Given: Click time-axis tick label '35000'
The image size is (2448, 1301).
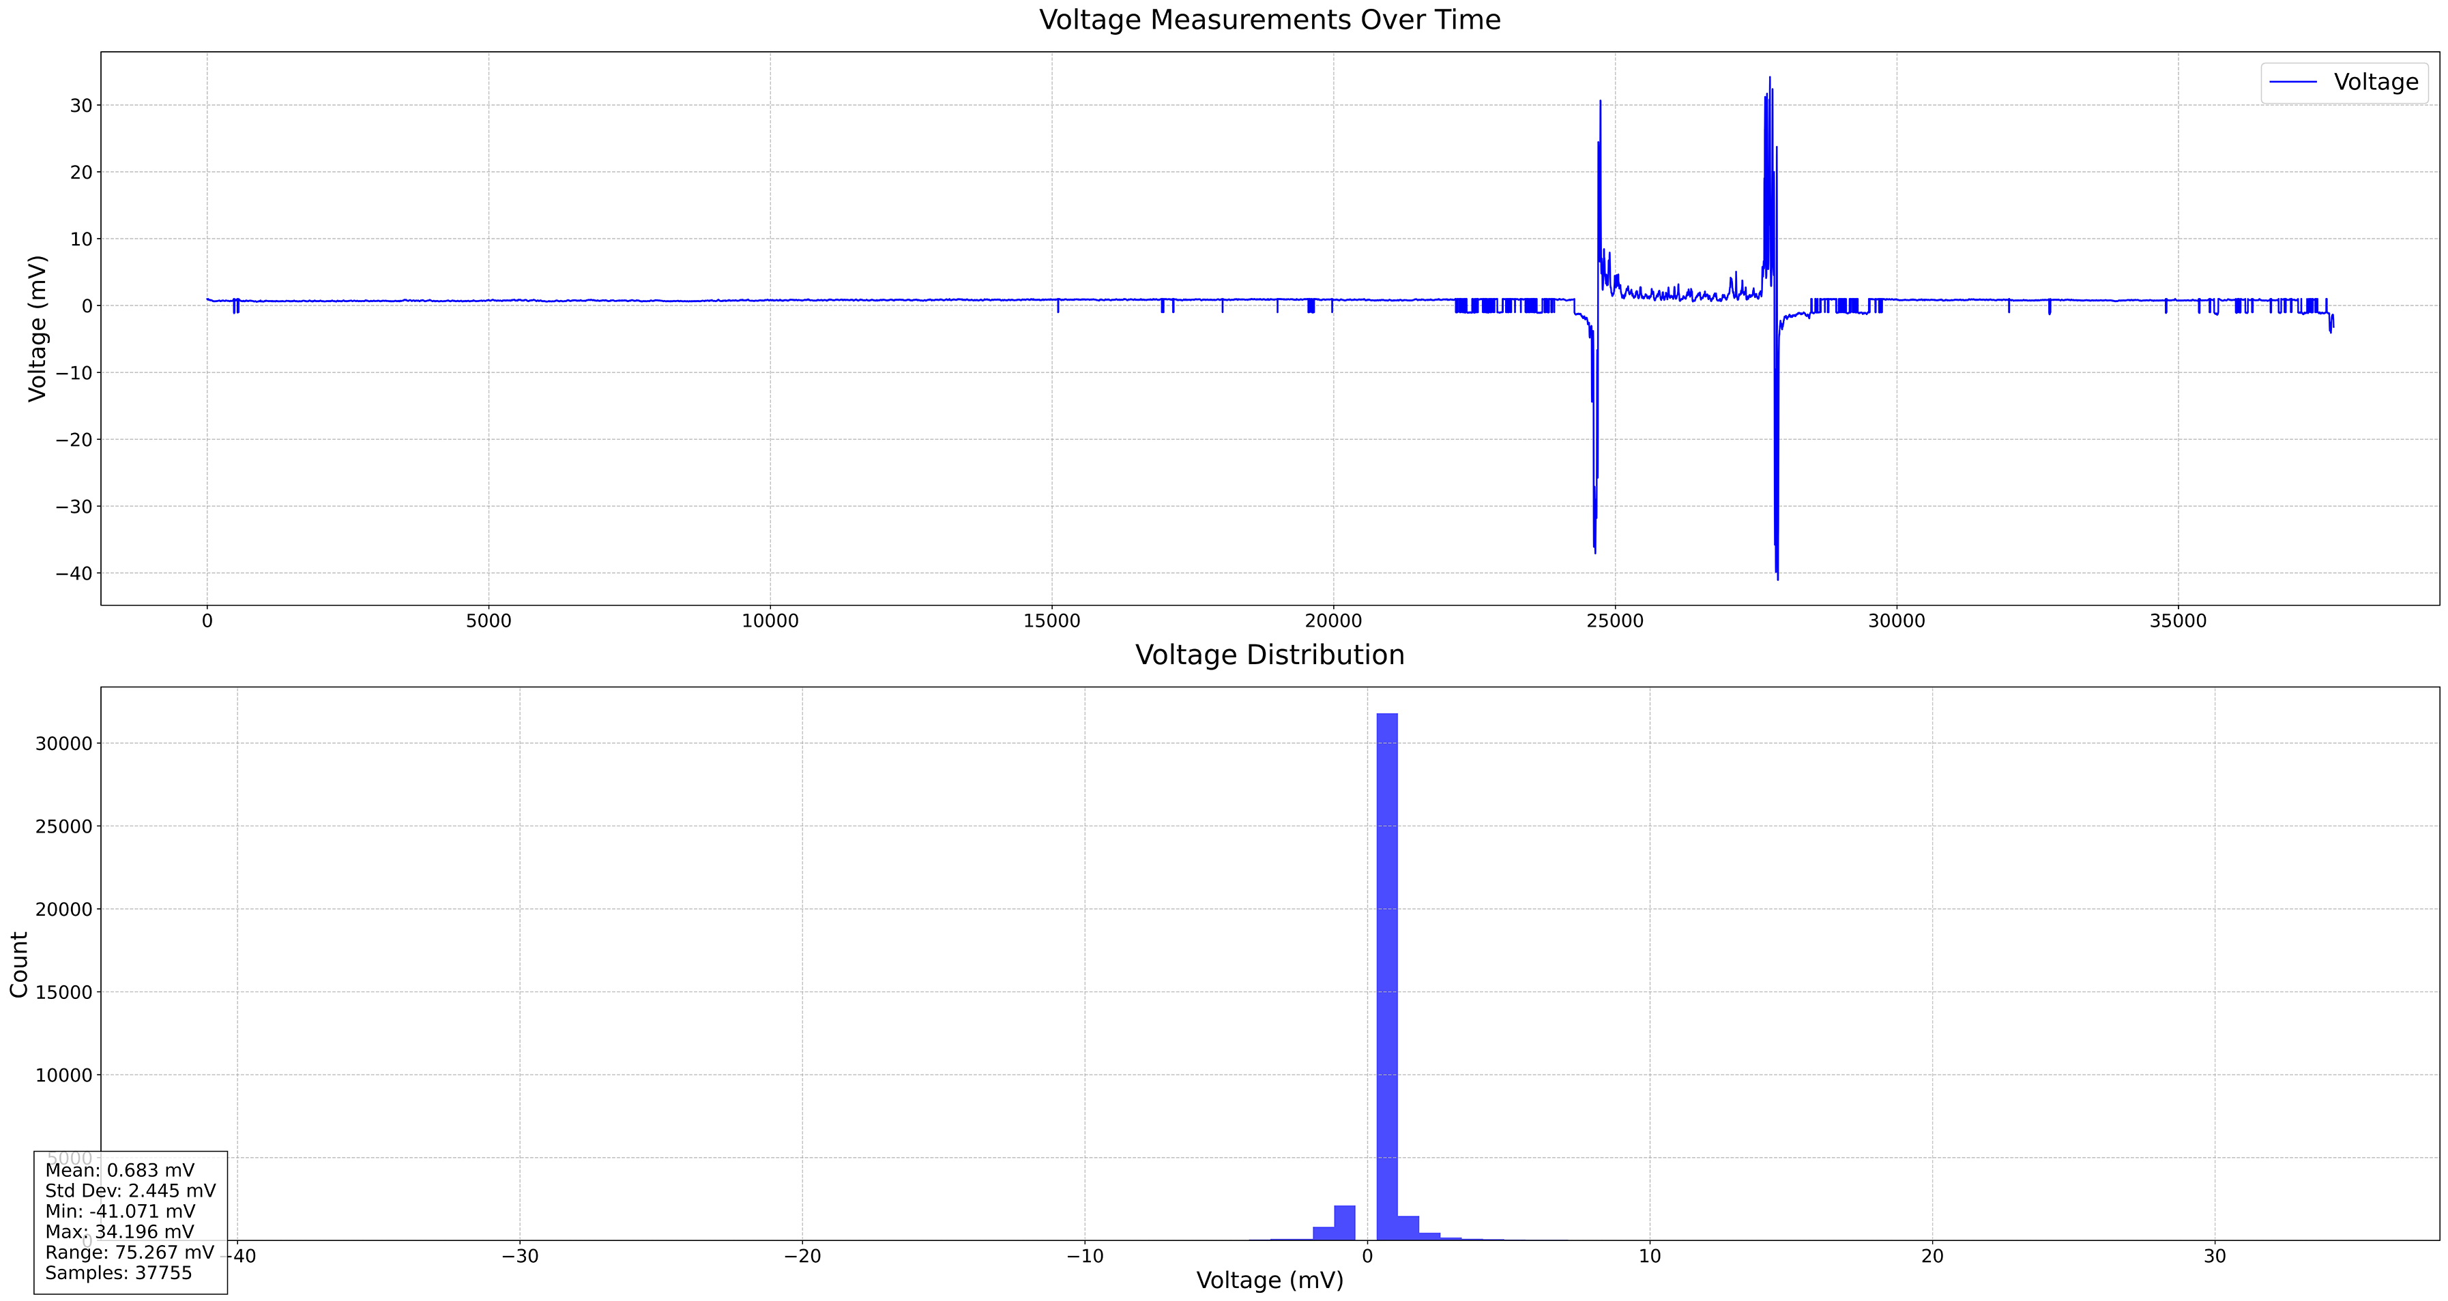Looking at the screenshot, I should click(2178, 622).
